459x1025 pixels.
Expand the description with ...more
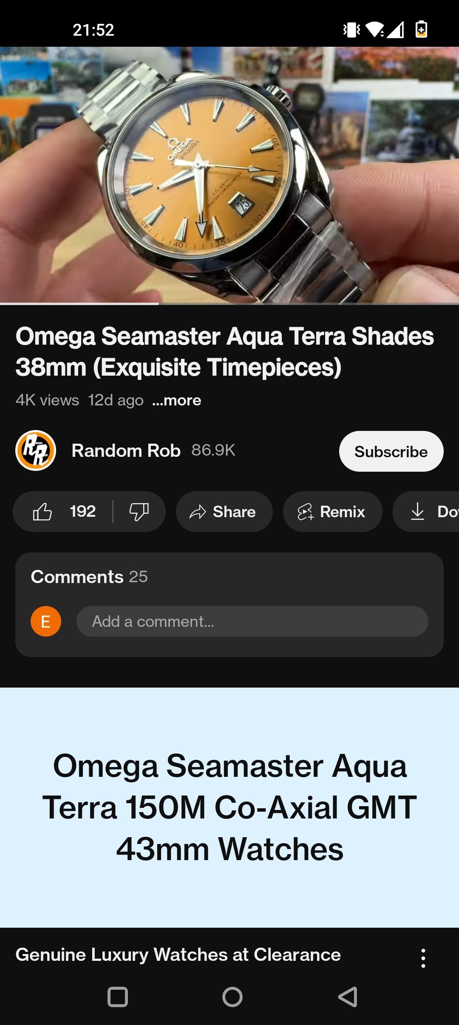click(177, 400)
